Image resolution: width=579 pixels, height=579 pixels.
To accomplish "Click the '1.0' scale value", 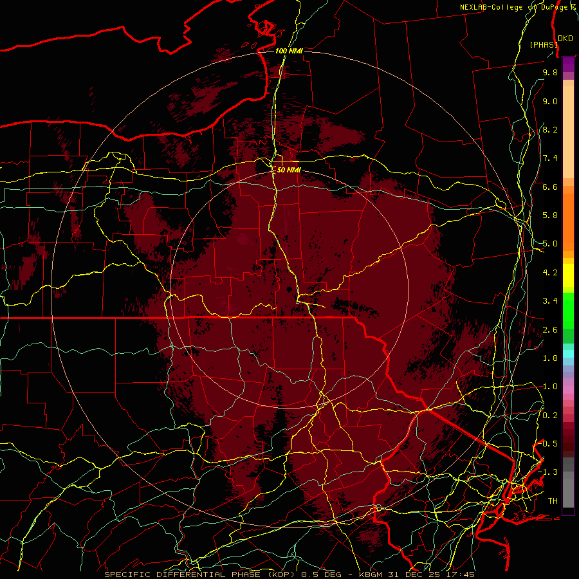I will click(550, 387).
